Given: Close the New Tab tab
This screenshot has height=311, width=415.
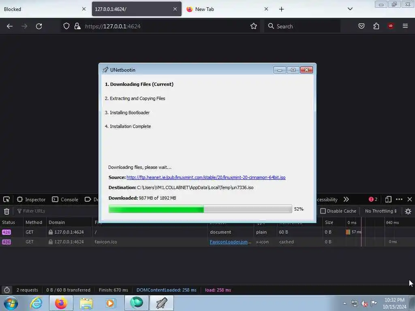Looking at the screenshot, I should coord(266,9).
